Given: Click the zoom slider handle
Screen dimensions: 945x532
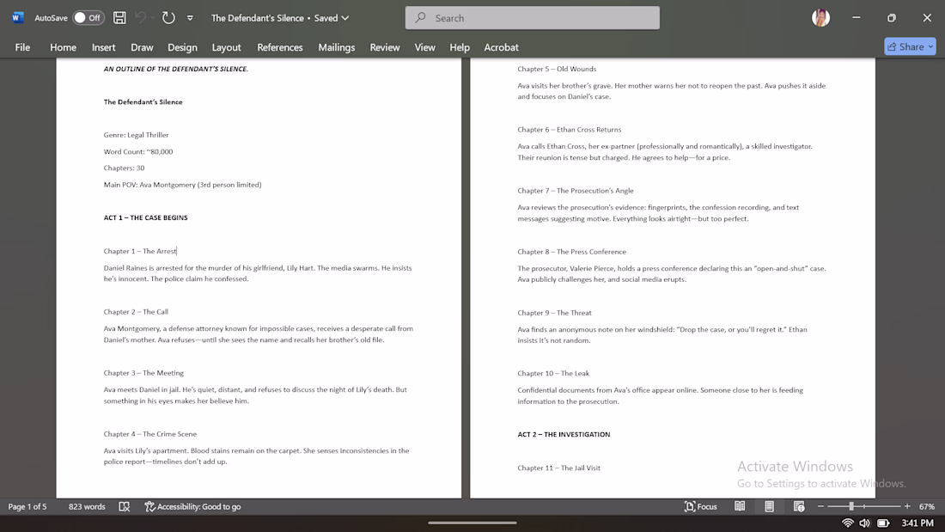Looking at the screenshot, I should coord(851,507).
